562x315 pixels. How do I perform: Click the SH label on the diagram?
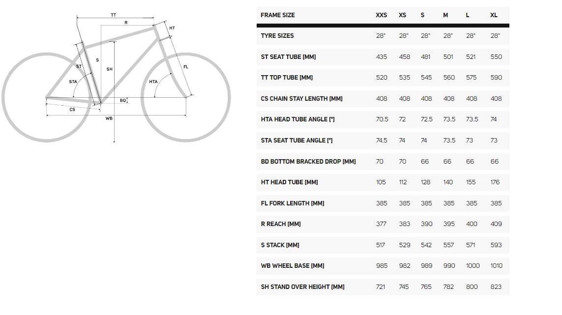[109, 69]
